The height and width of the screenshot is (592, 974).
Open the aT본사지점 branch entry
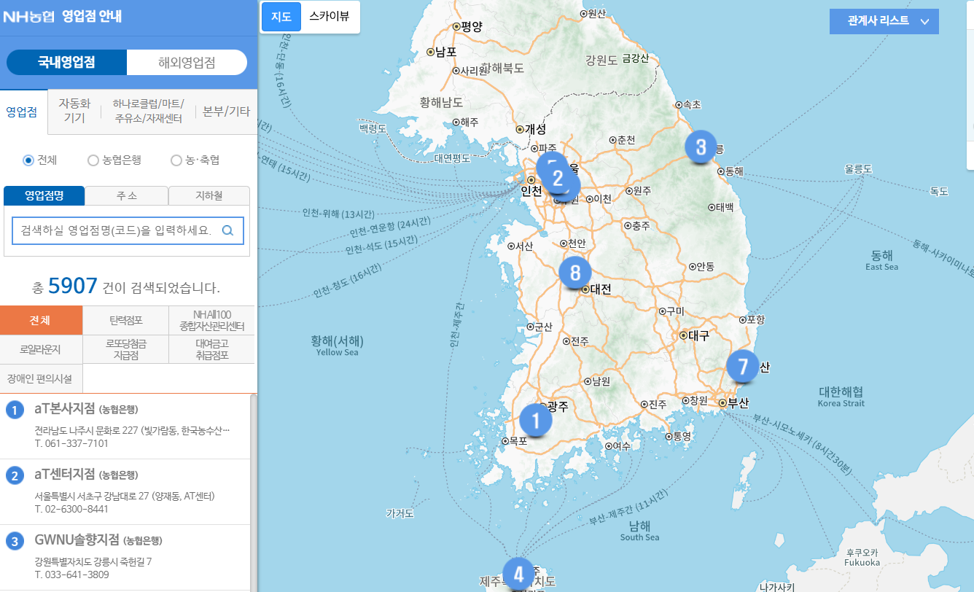pyautogui.click(x=65, y=409)
